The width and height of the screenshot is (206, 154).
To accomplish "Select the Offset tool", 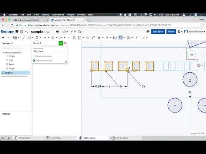I will (x=107, y=38).
